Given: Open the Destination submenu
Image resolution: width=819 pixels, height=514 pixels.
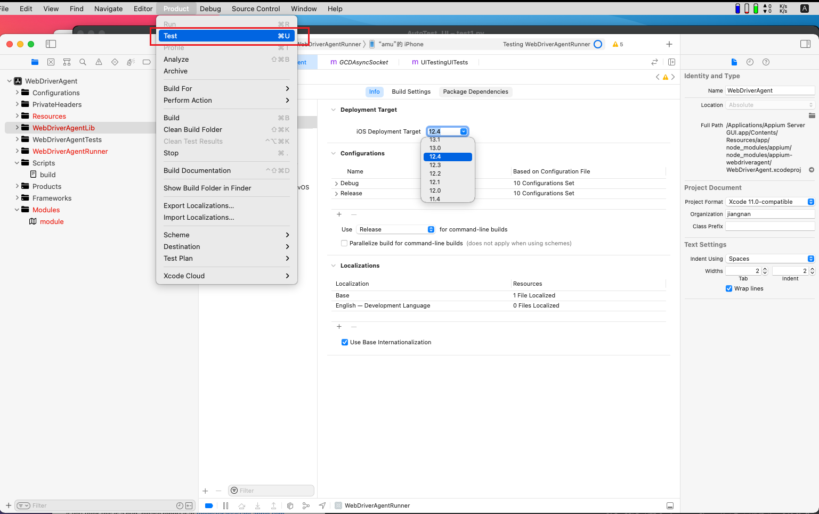Looking at the screenshot, I should pos(226,246).
